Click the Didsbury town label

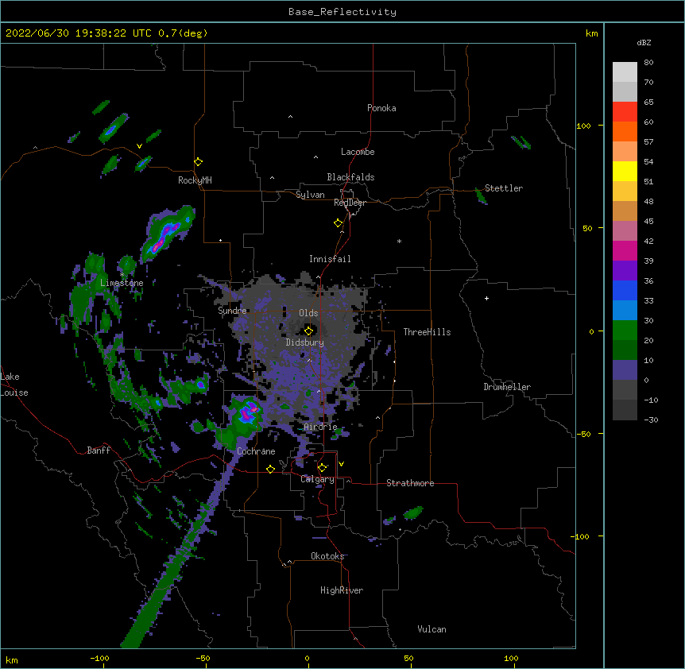305,342
